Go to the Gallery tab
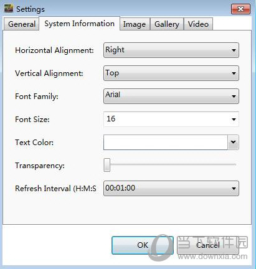The height and width of the screenshot is (269, 256). [167, 24]
